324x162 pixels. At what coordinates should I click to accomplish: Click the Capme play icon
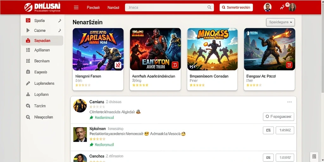(28, 30)
